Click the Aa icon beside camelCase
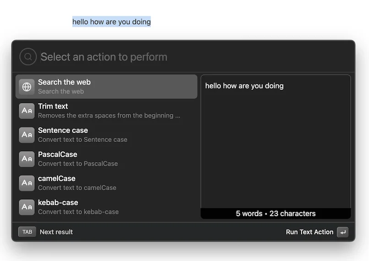Screen dimensions: 369x261 (x=27, y=183)
